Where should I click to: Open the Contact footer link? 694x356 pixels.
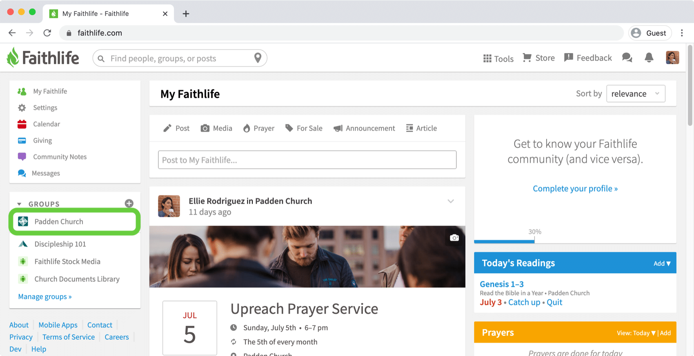(100, 325)
